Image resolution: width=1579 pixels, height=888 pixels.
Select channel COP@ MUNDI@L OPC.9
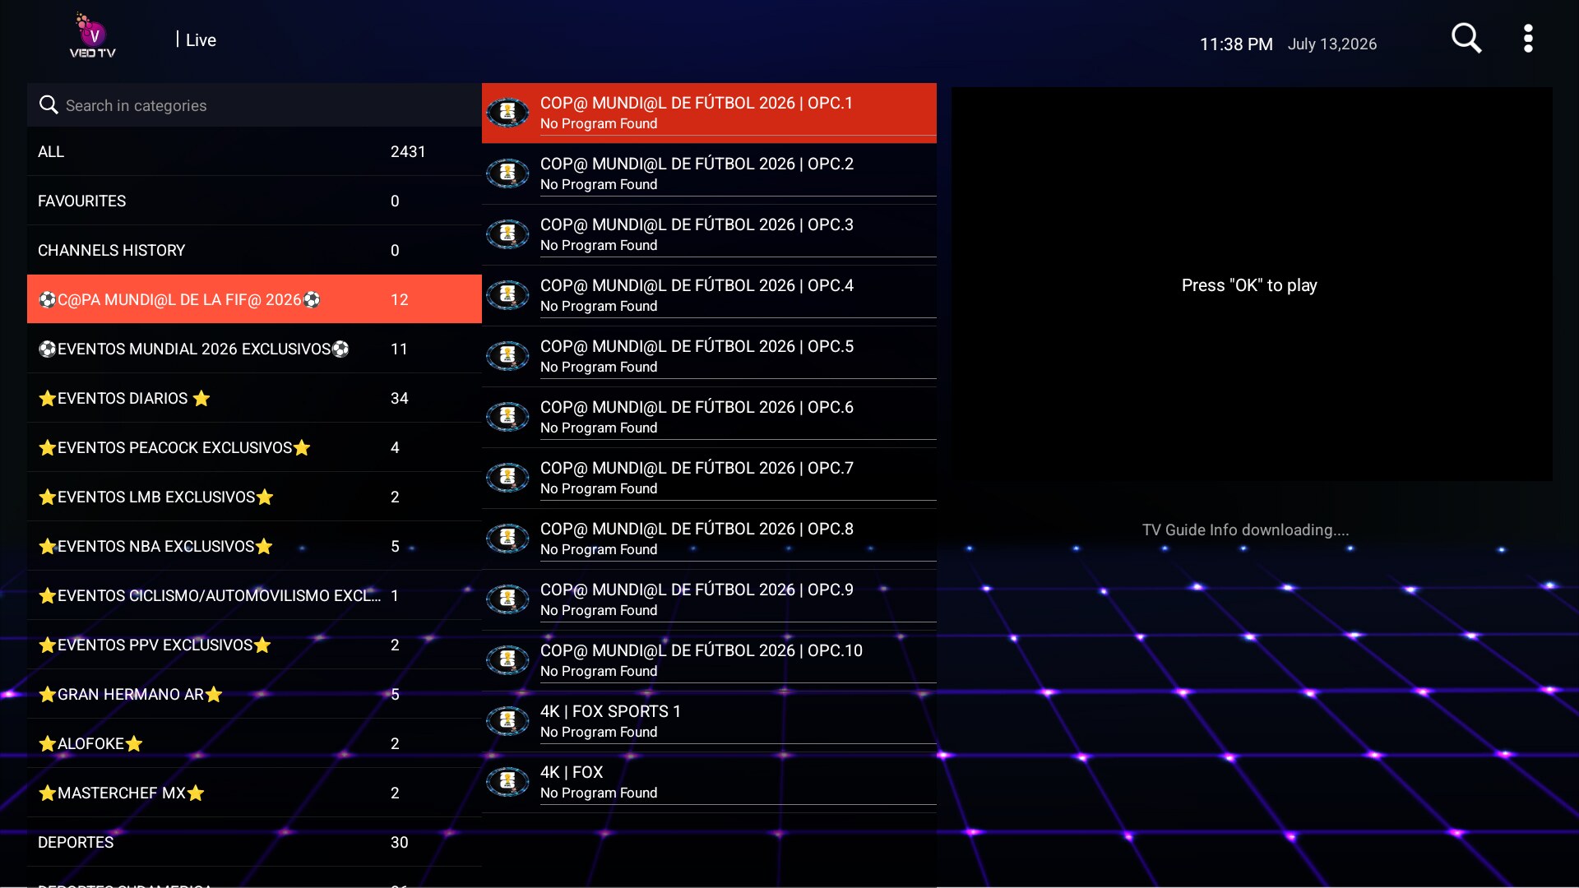709,599
